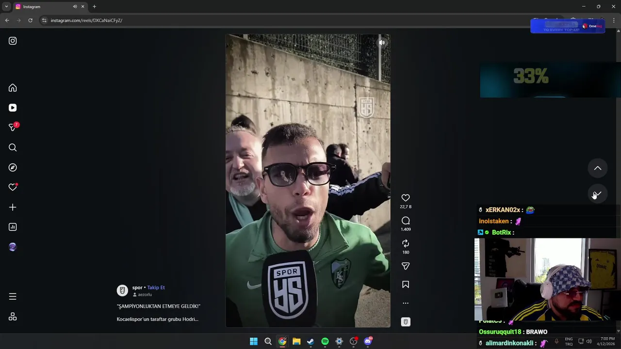
Task: Open the reel comments icon
Action: pyautogui.click(x=406, y=221)
